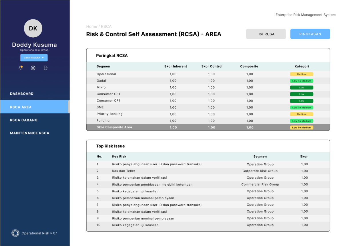
Task: Click the DK avatar circle
Action: click(x=33, y=29)
